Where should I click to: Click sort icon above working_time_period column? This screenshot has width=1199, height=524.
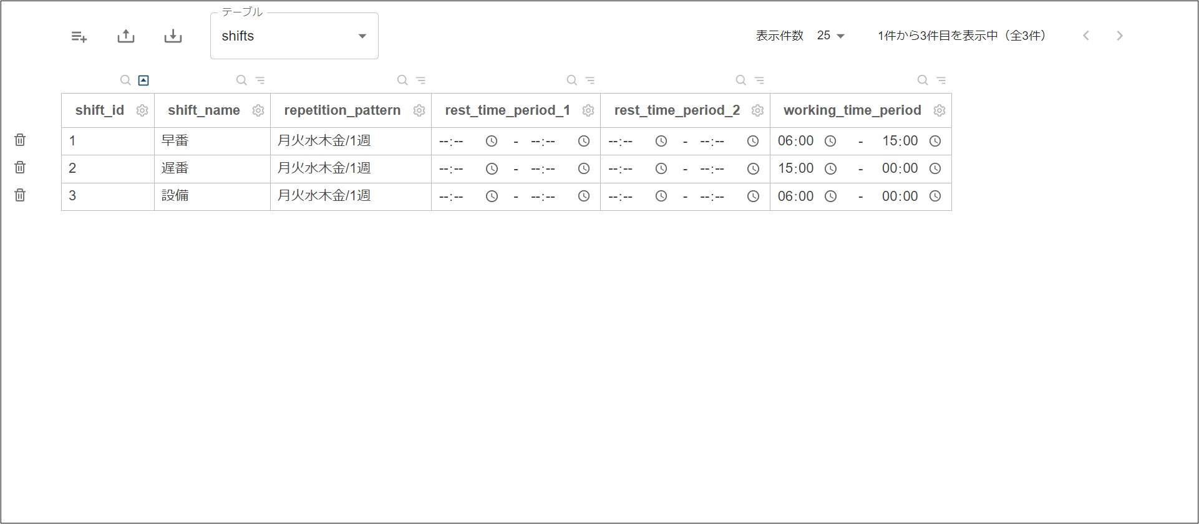click(x=941, y=80)
